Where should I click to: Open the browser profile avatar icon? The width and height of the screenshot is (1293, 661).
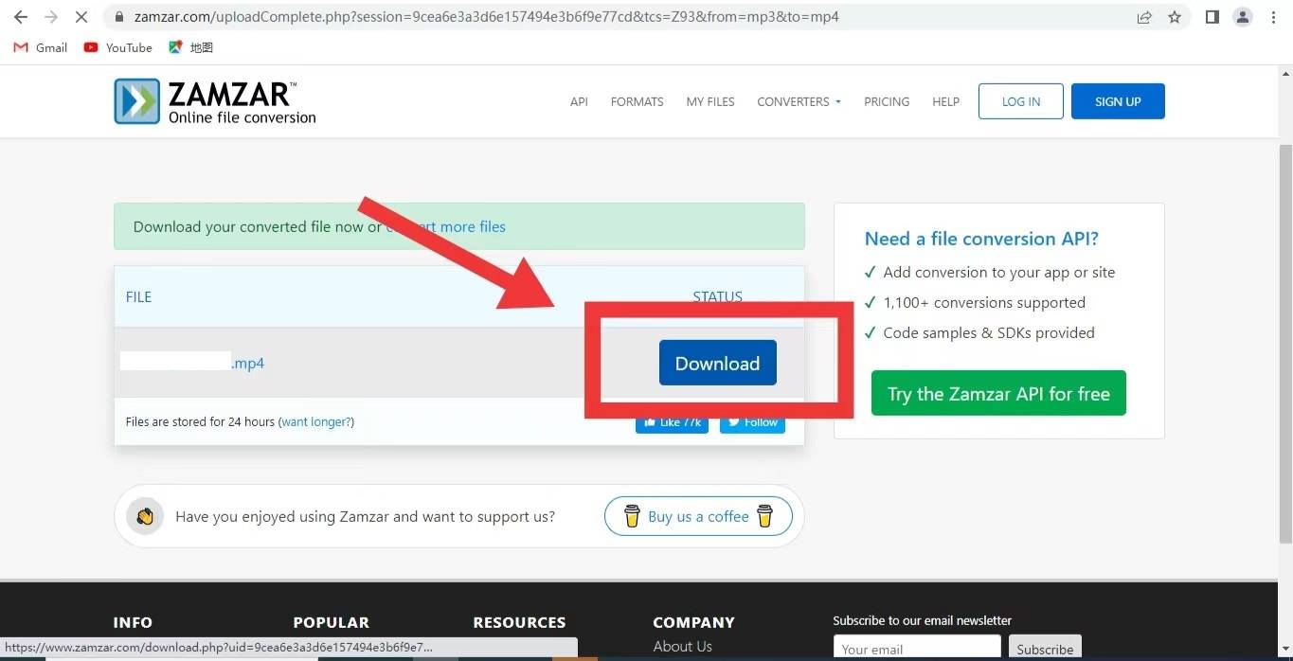click(x=1243, y=17)
